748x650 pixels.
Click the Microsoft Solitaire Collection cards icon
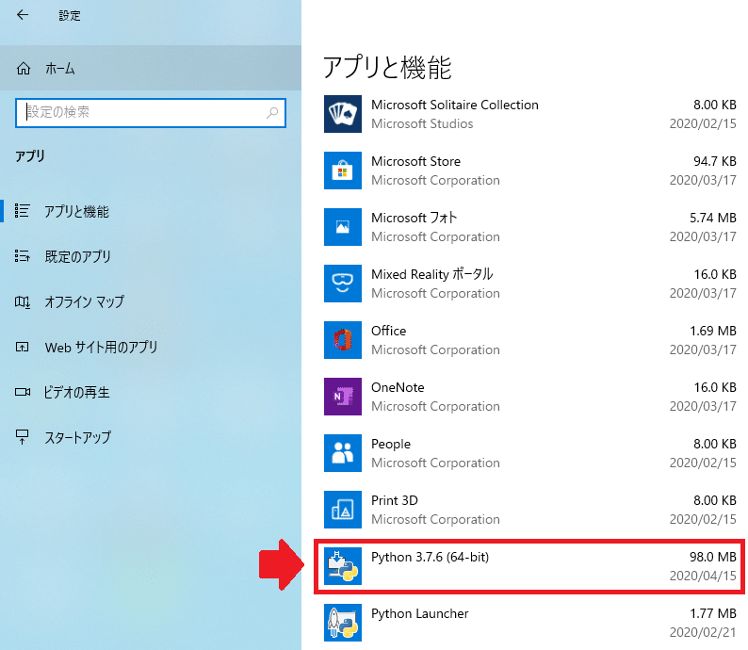coord(343,113)
